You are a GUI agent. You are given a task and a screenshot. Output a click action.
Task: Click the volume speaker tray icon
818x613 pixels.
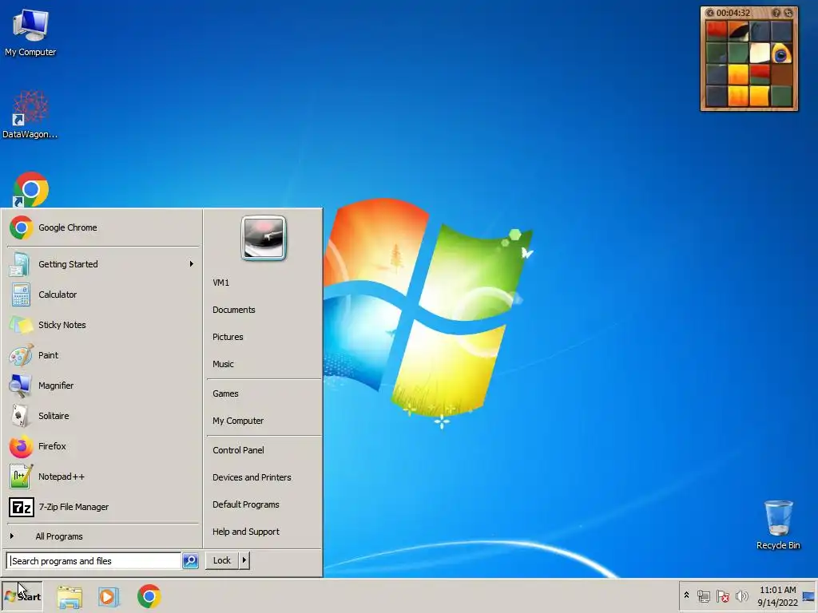[741, 596]
